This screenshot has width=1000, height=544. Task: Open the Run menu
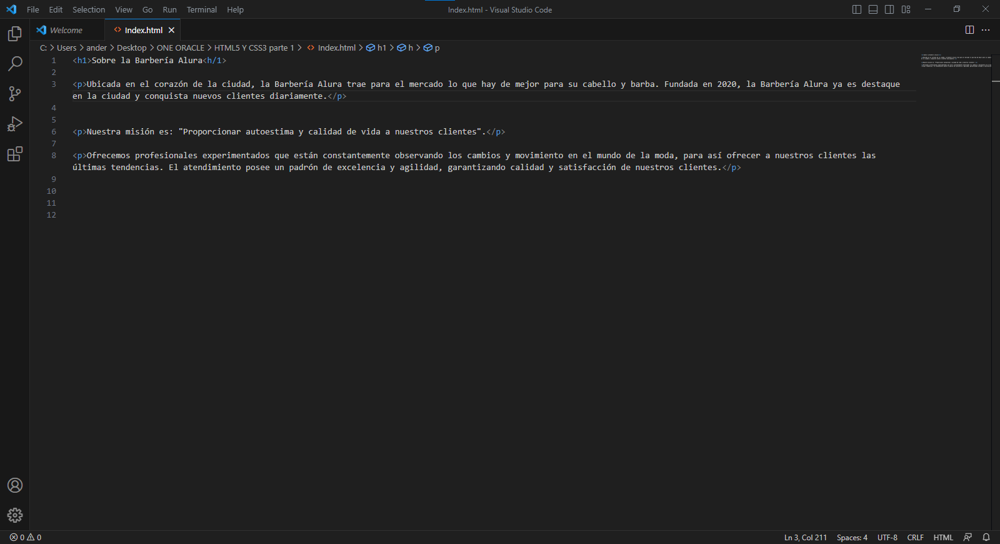(169, 9)
